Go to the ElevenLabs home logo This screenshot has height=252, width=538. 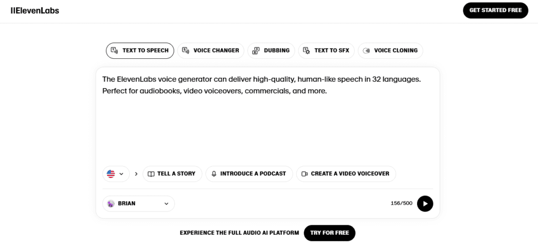35,10
